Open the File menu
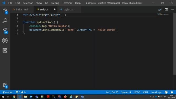Viewport: 176px width, 99px height. (x=10, y=3)
